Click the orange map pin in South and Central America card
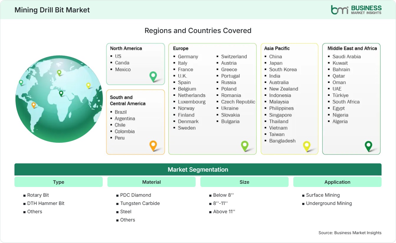This screenshot has height=243, width=396. coord(153,146)
